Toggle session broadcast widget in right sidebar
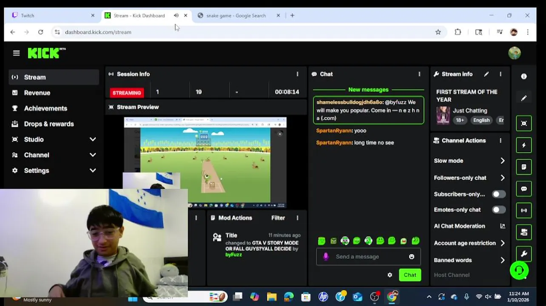The height and width of the screenshot is (306, 546). click(x=524, y=210)
